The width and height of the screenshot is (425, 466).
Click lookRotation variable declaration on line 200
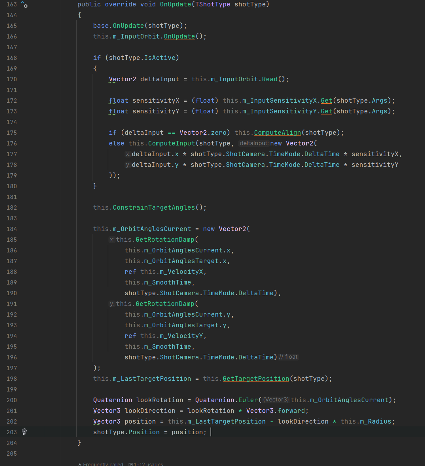160,400
